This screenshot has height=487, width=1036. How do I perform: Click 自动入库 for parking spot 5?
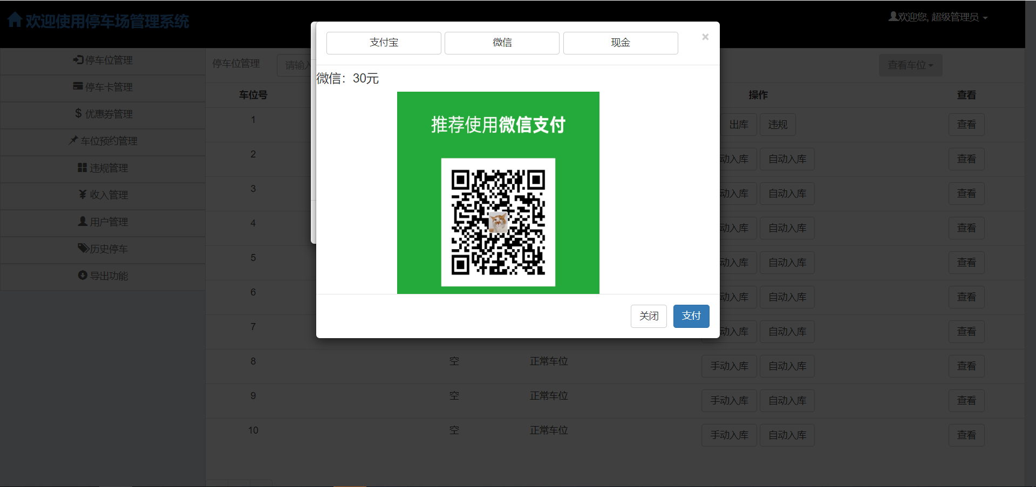(787, 263)
